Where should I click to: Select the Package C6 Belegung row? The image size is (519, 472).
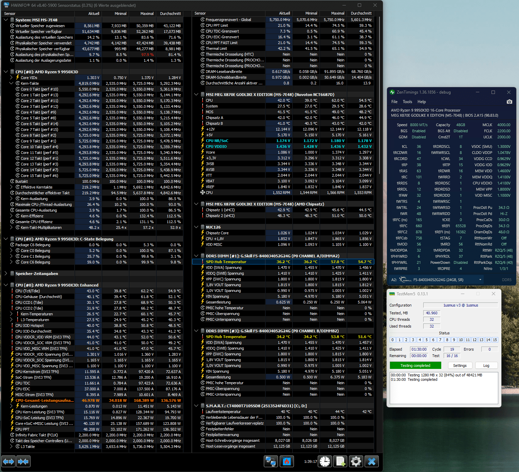coord(93,245)
